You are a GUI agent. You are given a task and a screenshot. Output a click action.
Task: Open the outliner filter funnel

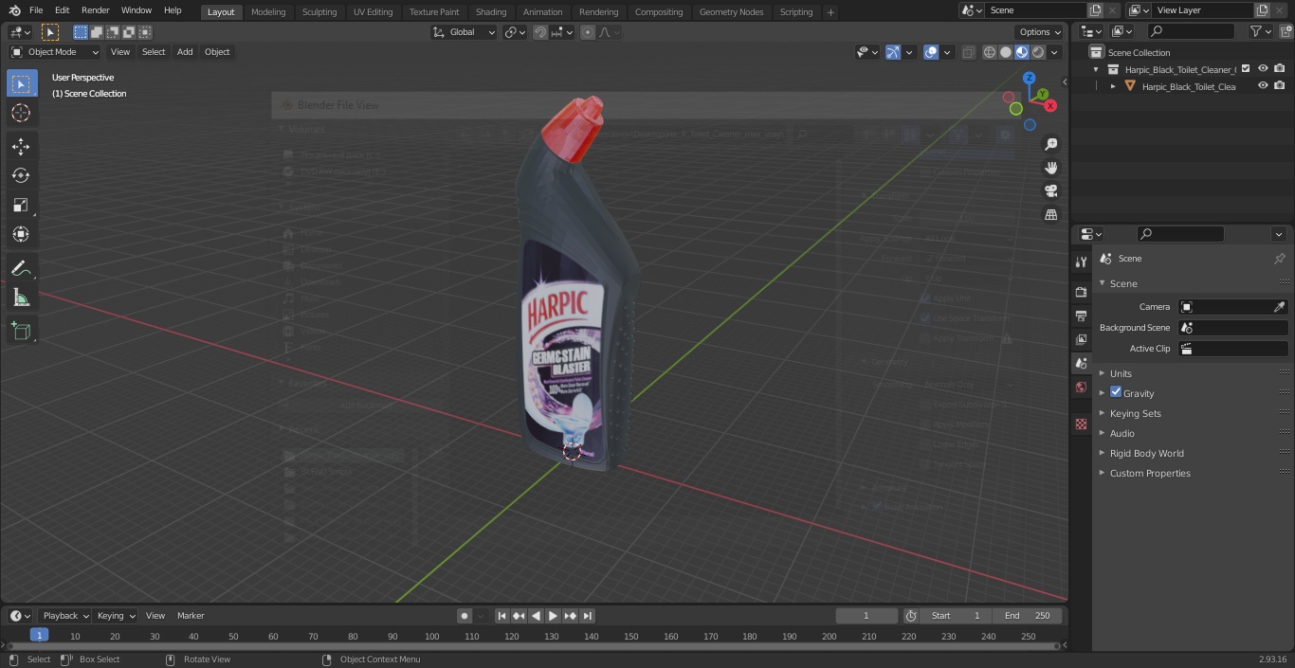[1261, 31]
